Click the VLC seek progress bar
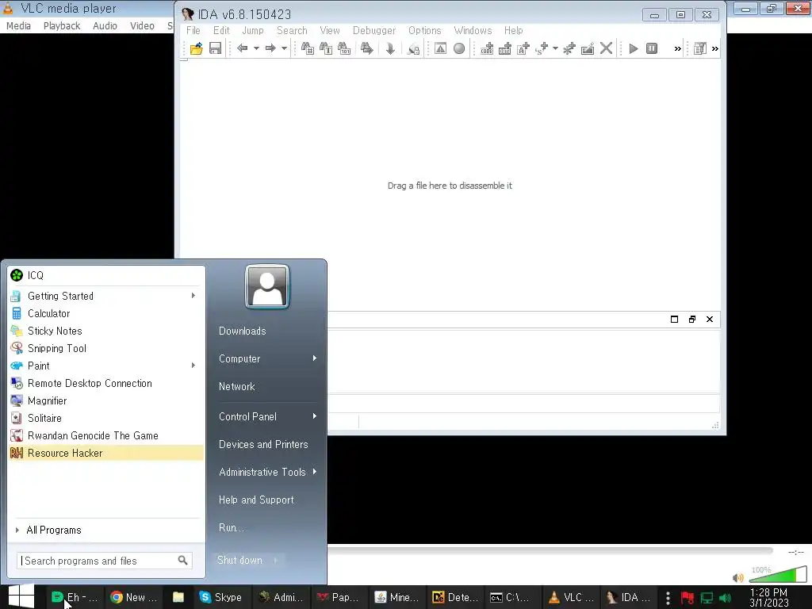Image resolution: width=812 pixels, height=609 pixels. click(x=550, y=551)
